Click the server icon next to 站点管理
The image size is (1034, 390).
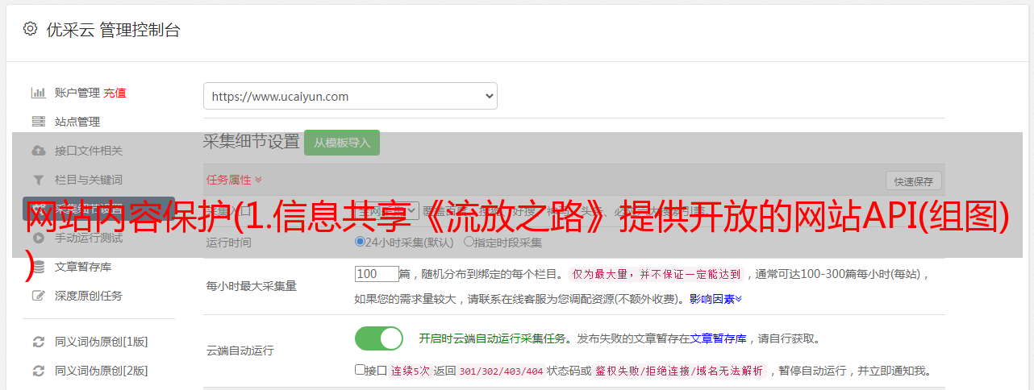[38, 122]
